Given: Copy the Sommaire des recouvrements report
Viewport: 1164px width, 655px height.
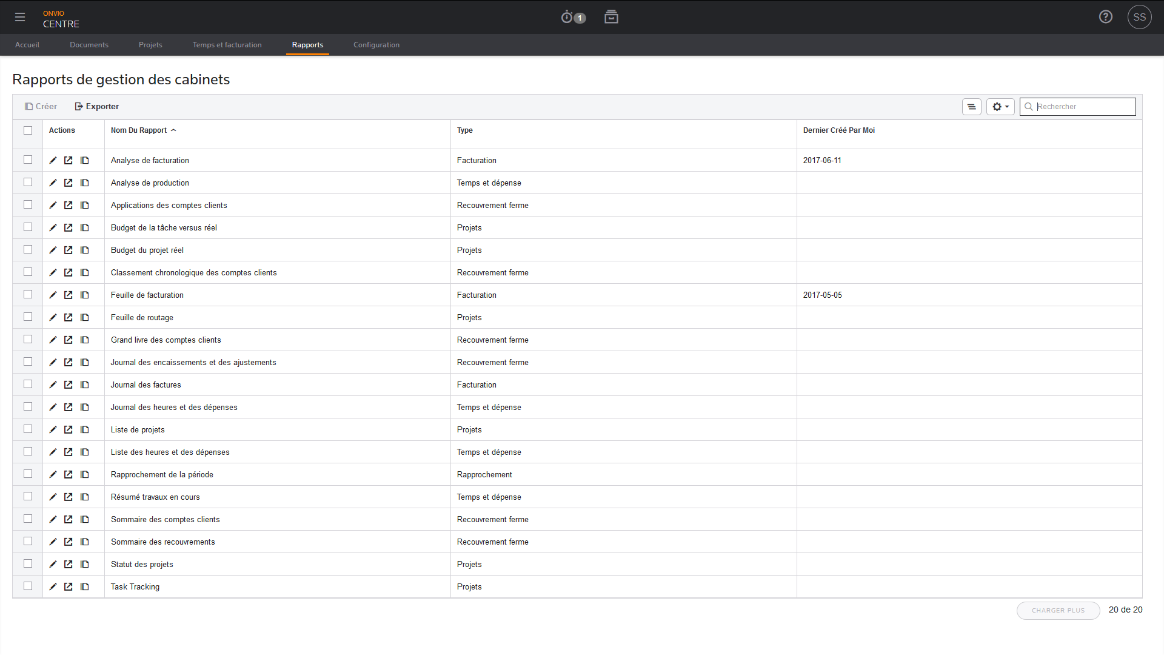Looking at the screenshot, I should [x=85, y=542].
